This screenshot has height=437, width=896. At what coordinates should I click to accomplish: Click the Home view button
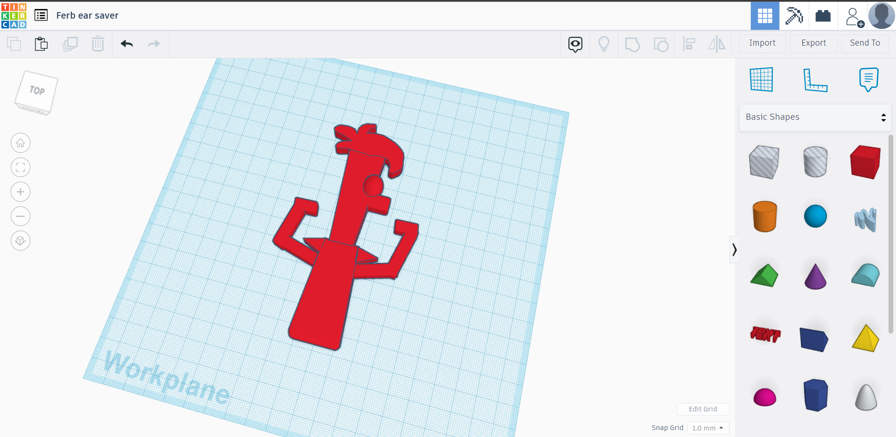(21, 143)
